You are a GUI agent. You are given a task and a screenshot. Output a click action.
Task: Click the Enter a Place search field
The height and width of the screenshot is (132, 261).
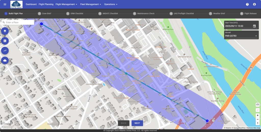[x=19, y=22]
